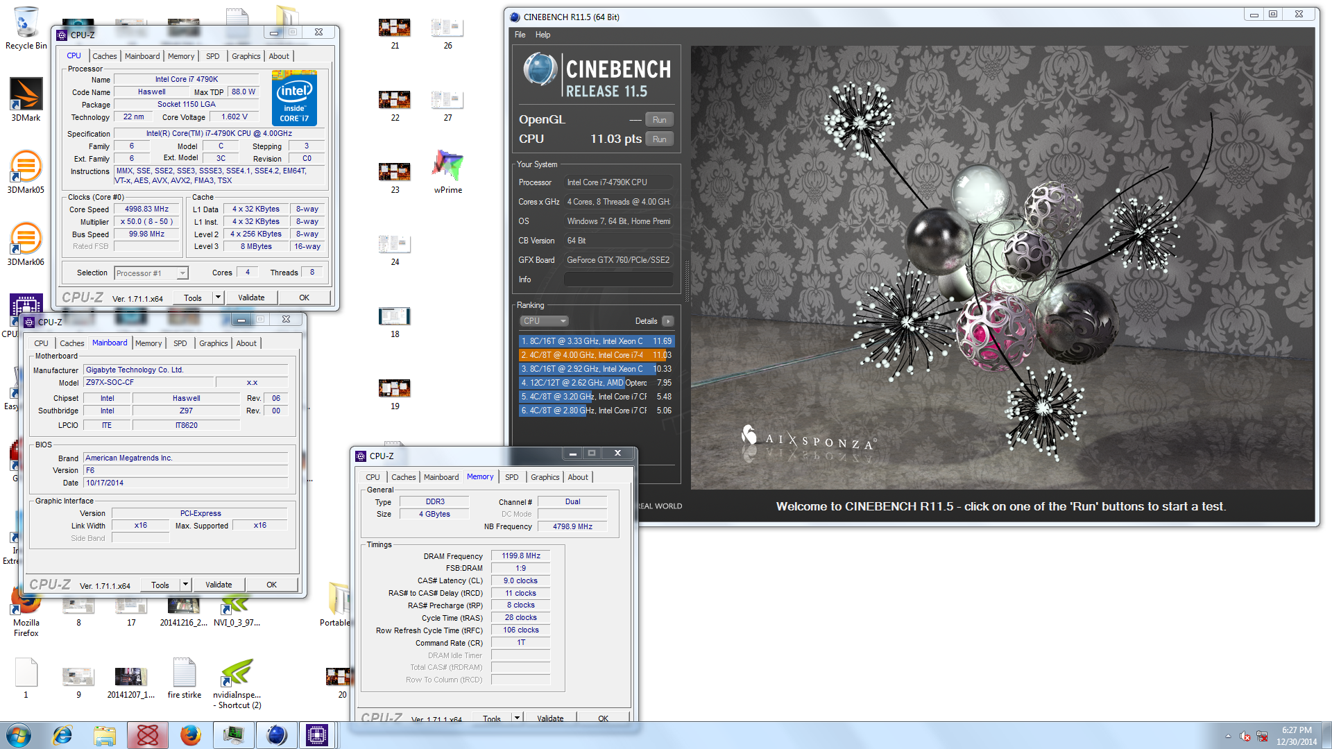Image resolution: width=1332 pixels, height=749 pixels.
Task: Open the CINEBENCH File menu
Action: point(520,35)
